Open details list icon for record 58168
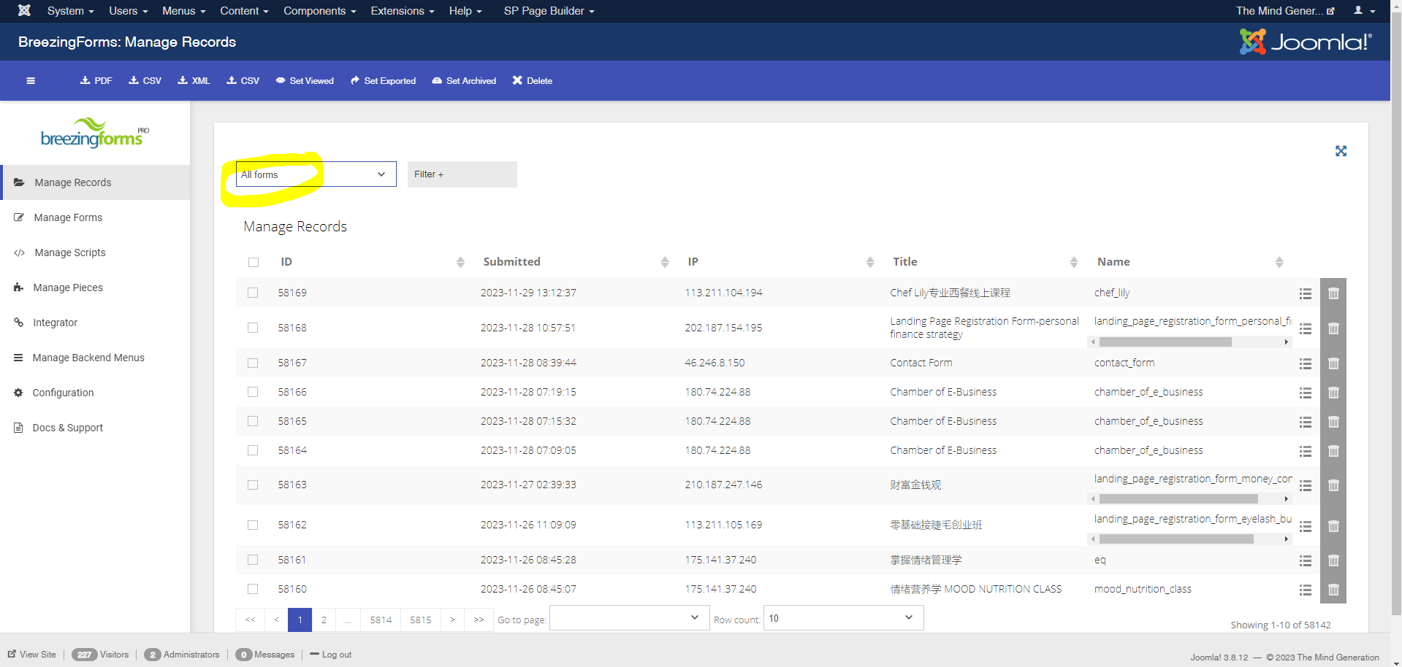 (1306, 328)
